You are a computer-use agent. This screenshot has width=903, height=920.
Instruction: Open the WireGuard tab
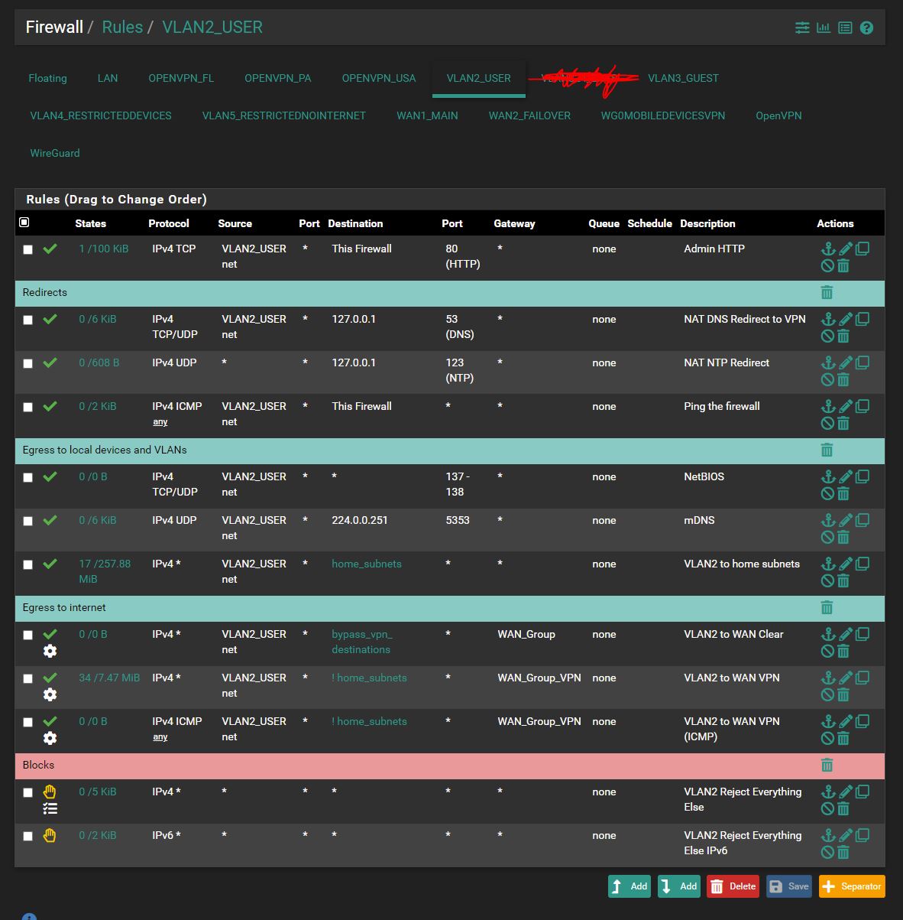[55, 153]
